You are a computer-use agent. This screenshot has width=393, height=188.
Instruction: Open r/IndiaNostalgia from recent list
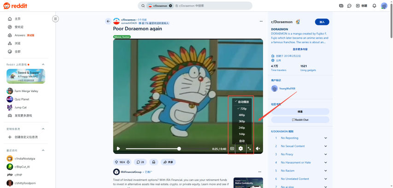point(26,159)
